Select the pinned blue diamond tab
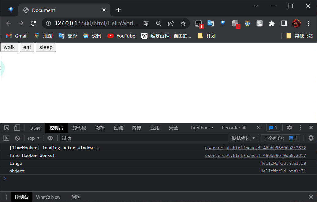 click(11, 10)
